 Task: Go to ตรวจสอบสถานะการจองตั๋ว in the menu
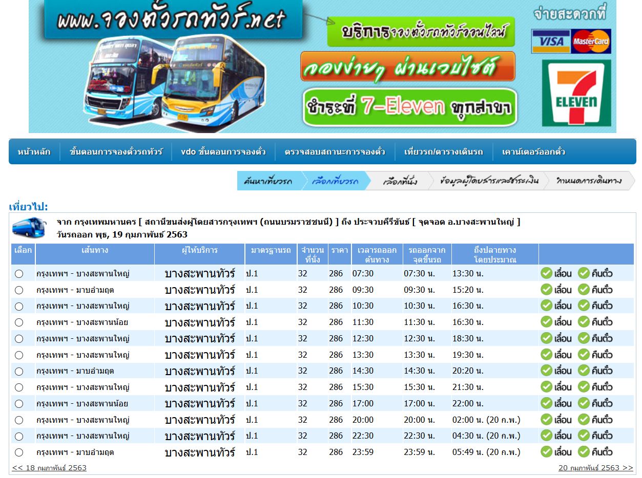tap(335, 152)
